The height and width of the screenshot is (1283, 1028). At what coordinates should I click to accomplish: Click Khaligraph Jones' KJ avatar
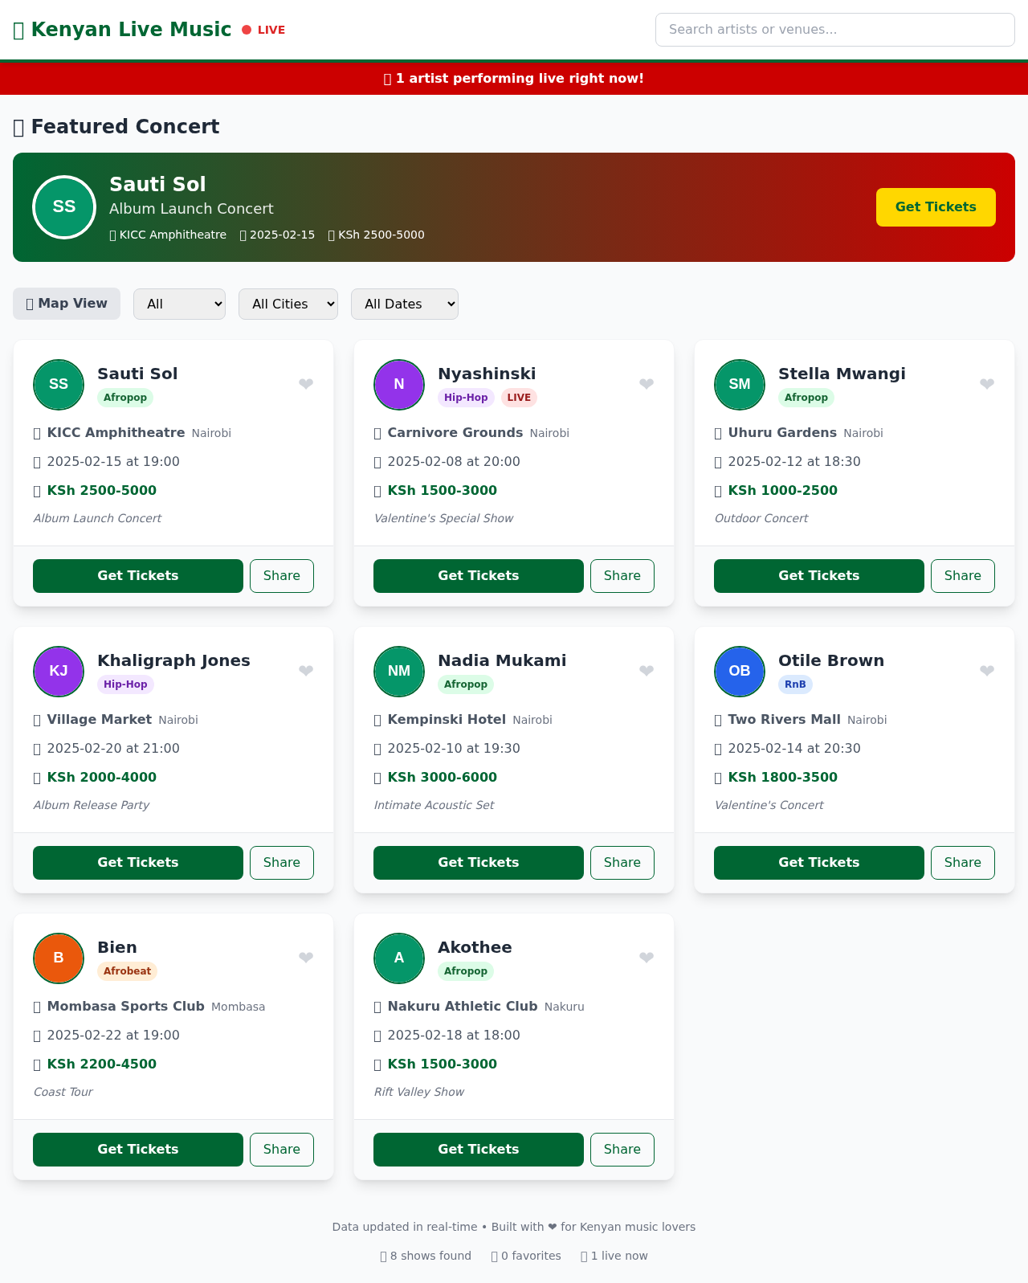(x=59, y=672)
